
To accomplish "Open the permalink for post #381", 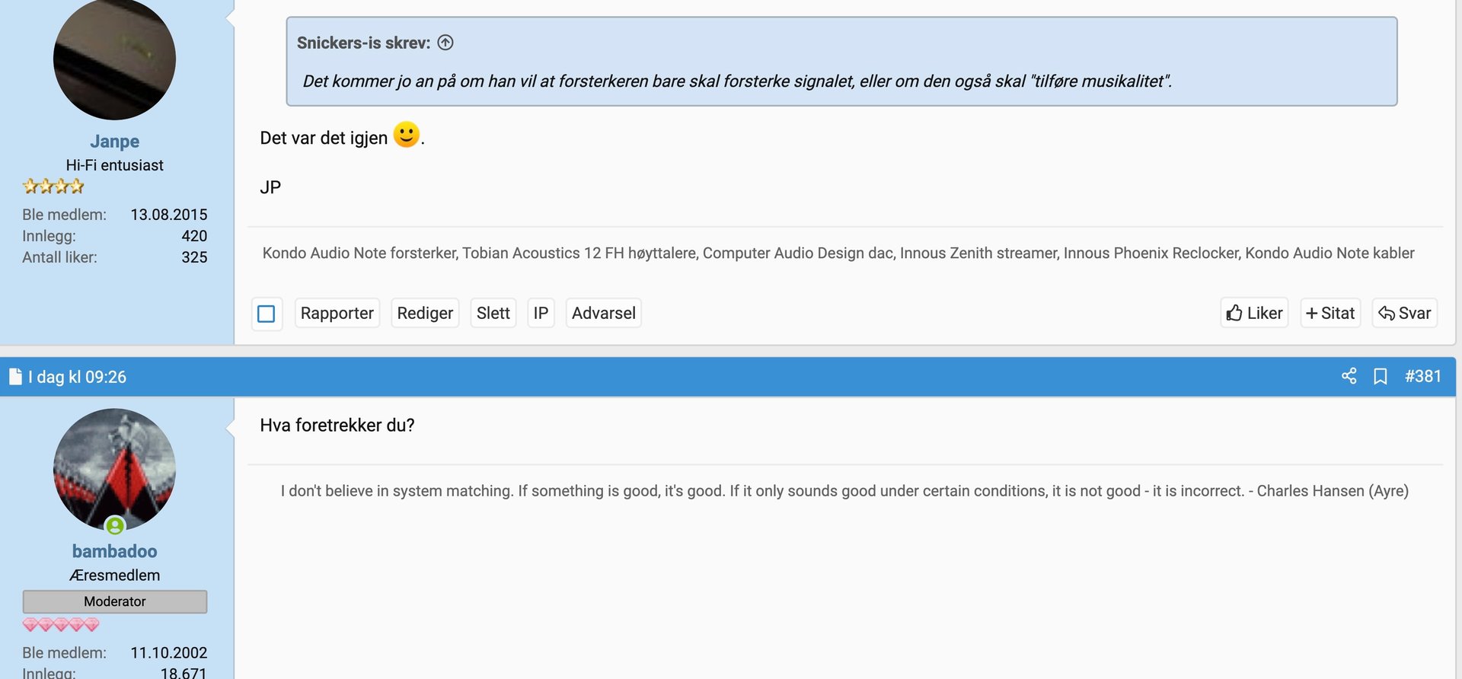I will point(1422,376).
